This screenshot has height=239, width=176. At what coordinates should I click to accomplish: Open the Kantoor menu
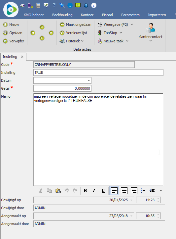pyautogui.click(x=87, y=15)
